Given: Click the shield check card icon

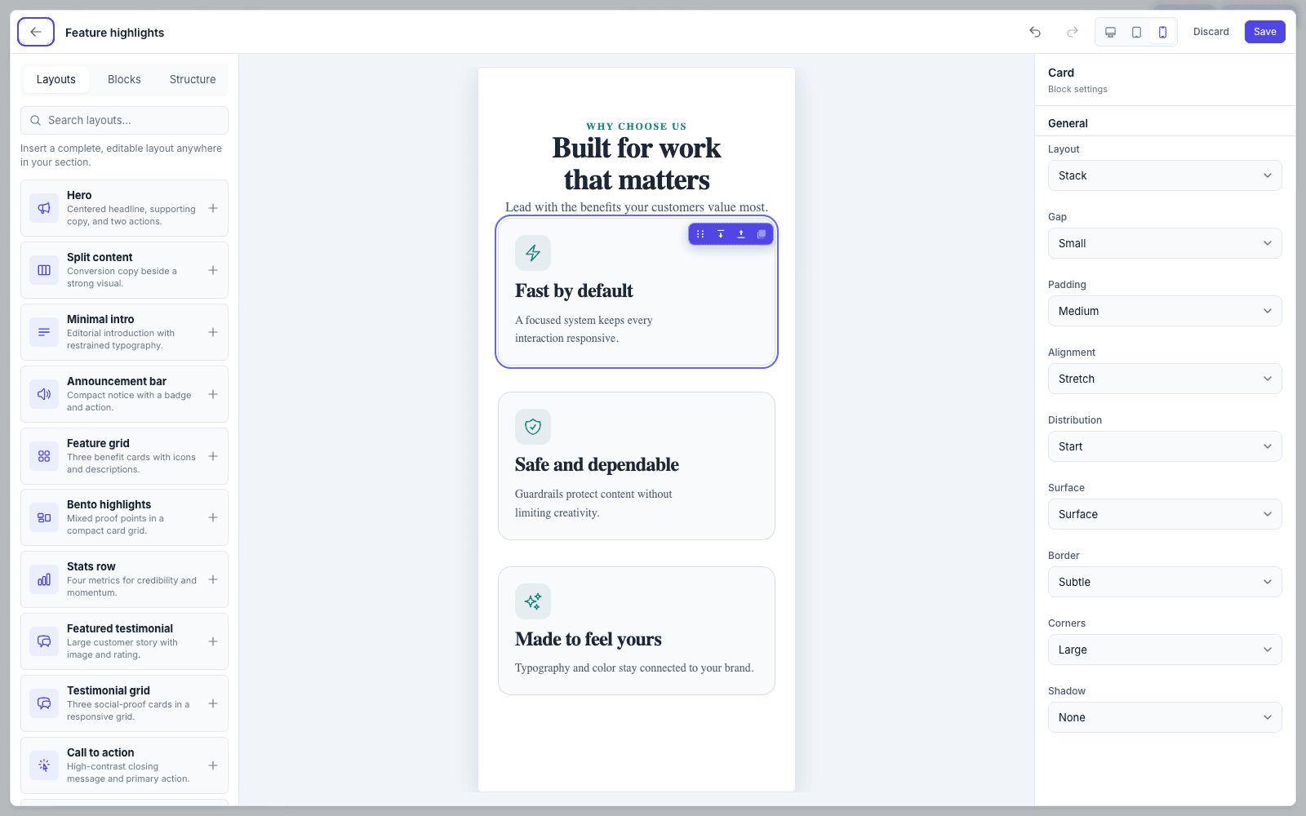Looking at the screenshot, I should (x=533, y=427).
